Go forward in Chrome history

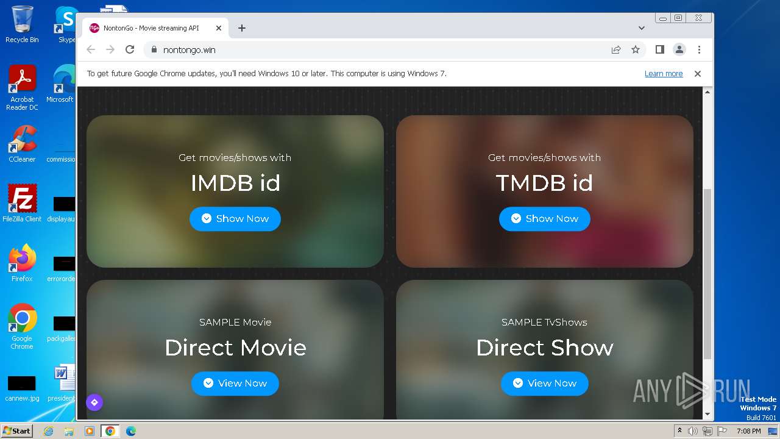coord(110,50)
